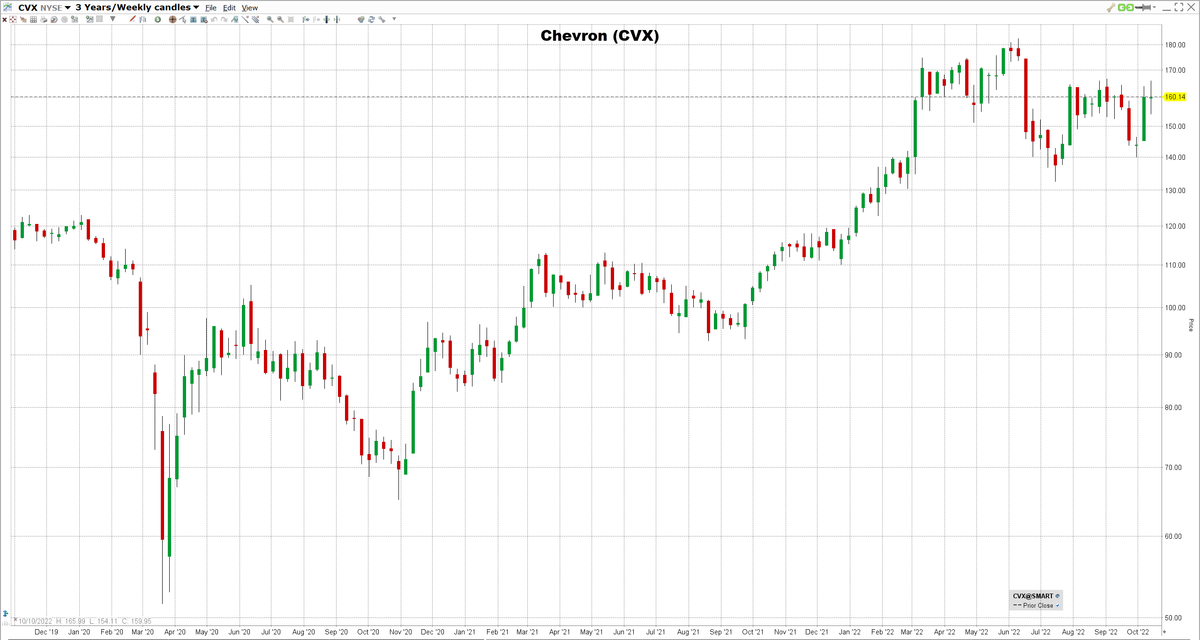Click the bar chart type icon
Image resolution: width=1200 pixels, height=640 pixels.
pyautogui.click(x=143, y=19)
